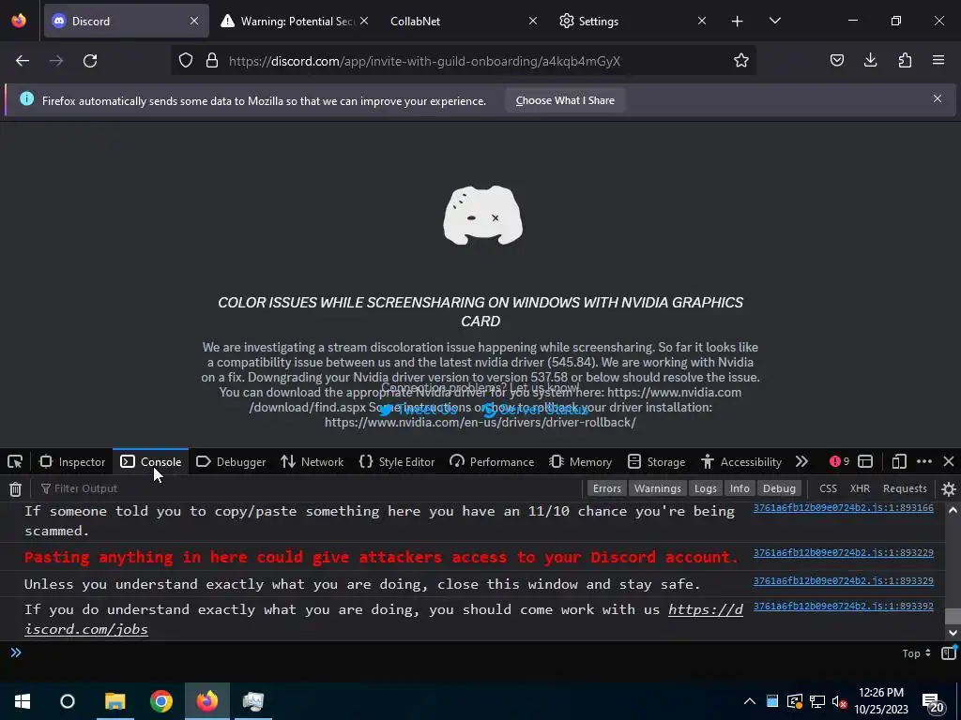Open source link ending 893229

[x=844, y=553]
